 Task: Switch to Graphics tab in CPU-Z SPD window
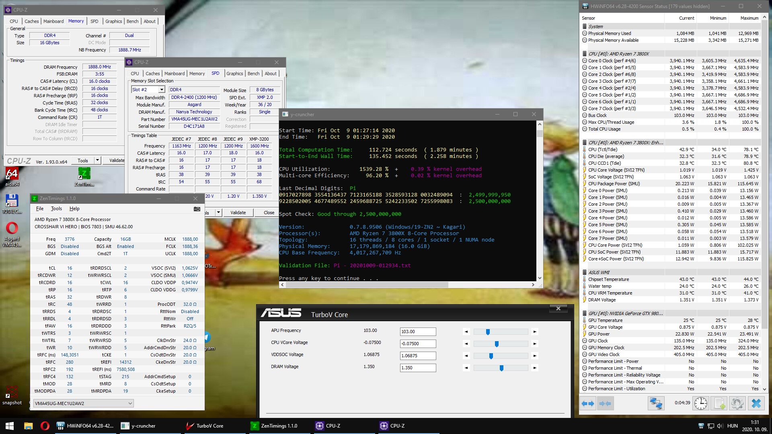(x=234, y=74)
